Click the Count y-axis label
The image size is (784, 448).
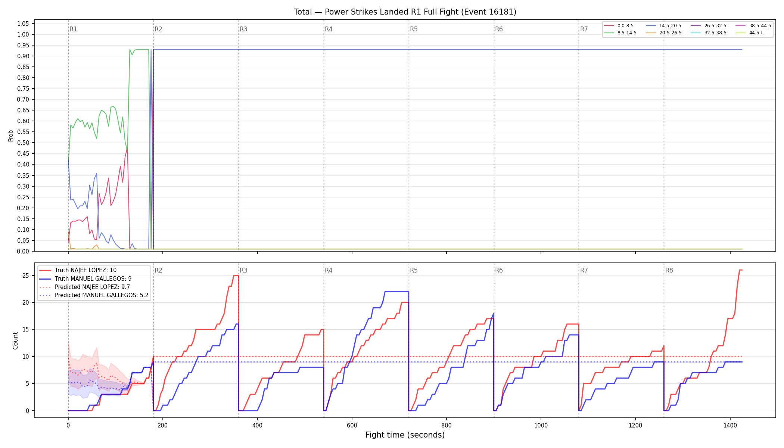(15, 340)
